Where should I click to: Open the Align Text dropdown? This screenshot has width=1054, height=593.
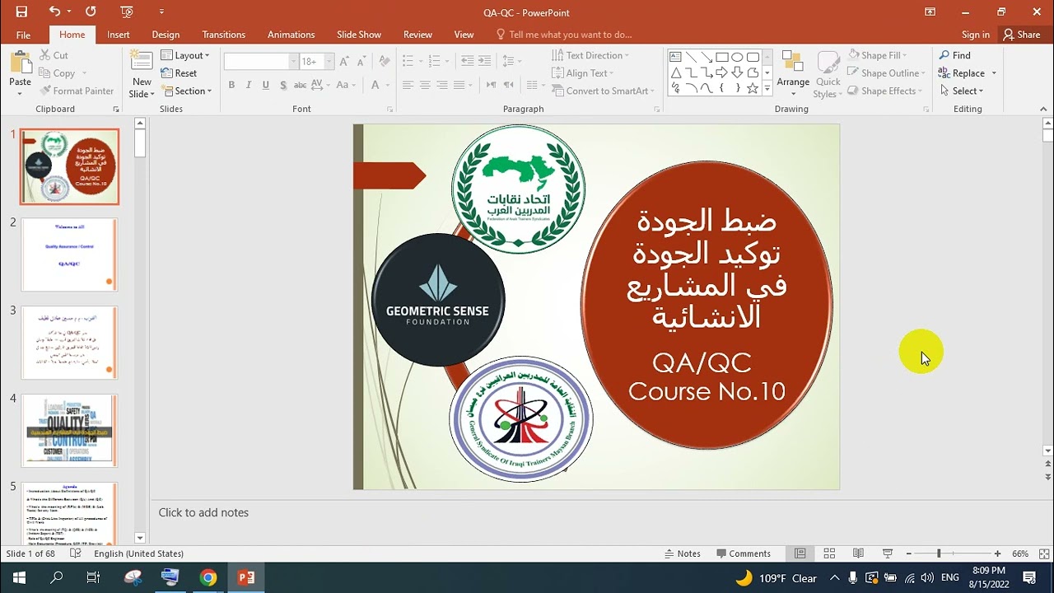(584, 73)
